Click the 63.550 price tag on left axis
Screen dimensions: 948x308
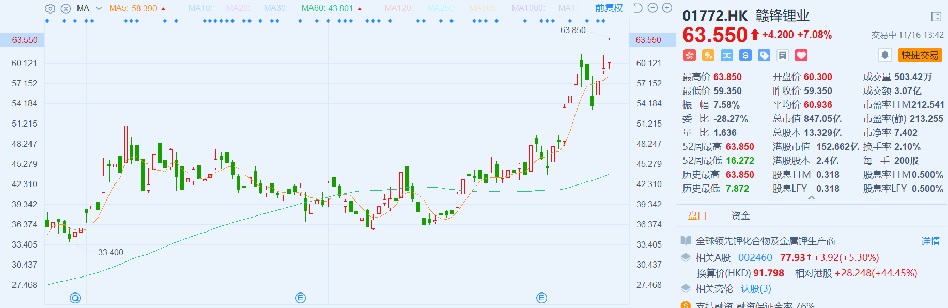(x=23, y=40)
